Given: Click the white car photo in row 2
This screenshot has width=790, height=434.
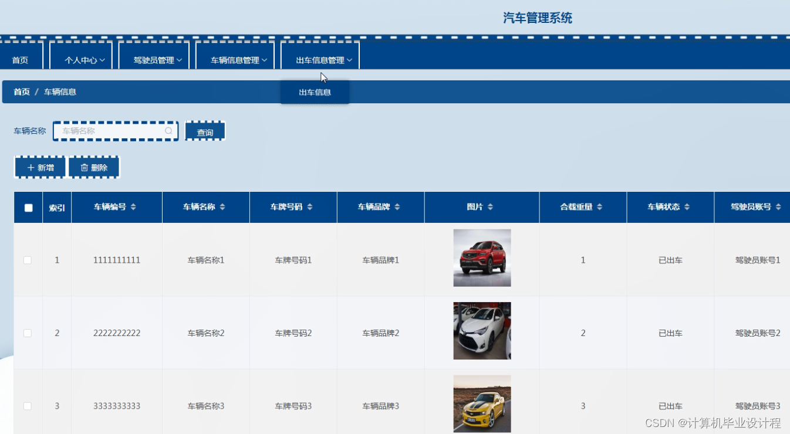Looking at the screenshot, I should click(x=481, y=330).
